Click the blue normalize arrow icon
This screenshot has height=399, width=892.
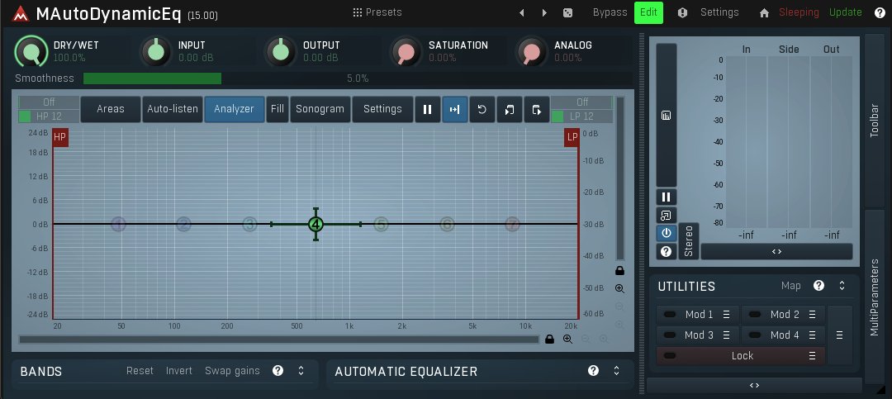(x=454, y=109)
